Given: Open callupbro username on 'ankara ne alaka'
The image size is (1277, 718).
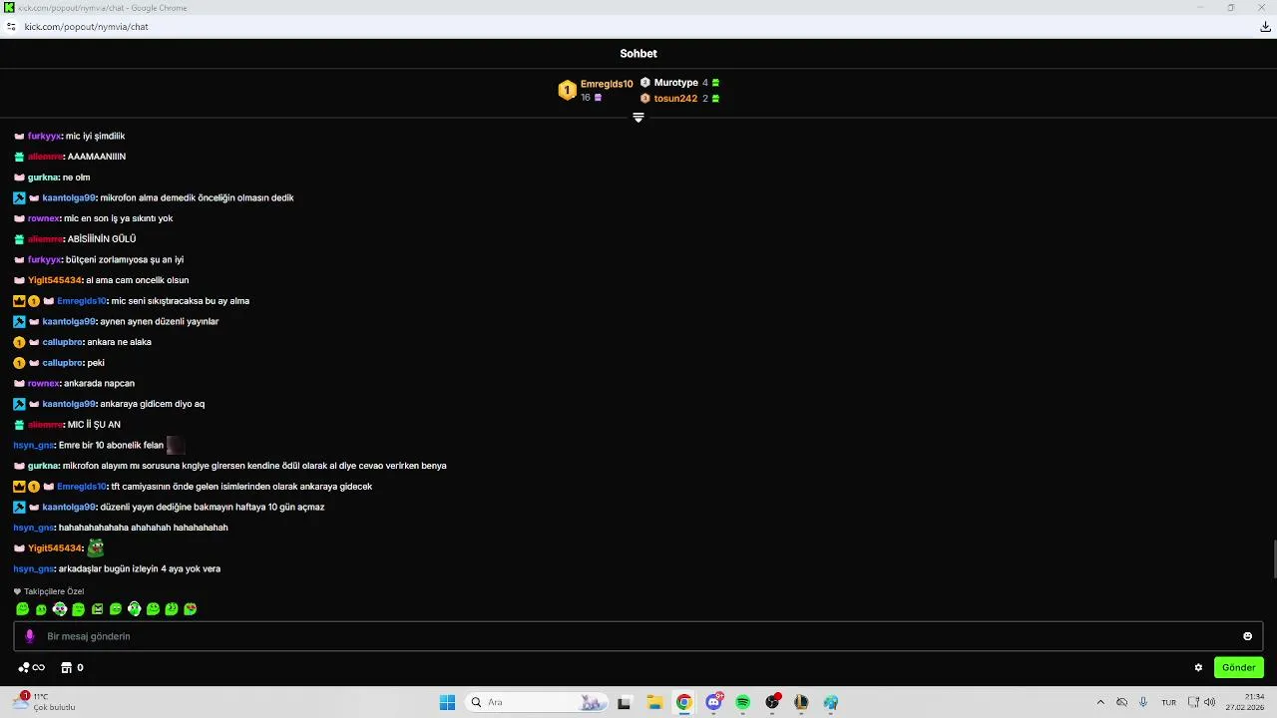Looking at the screenshot, I should coord(62,342).
